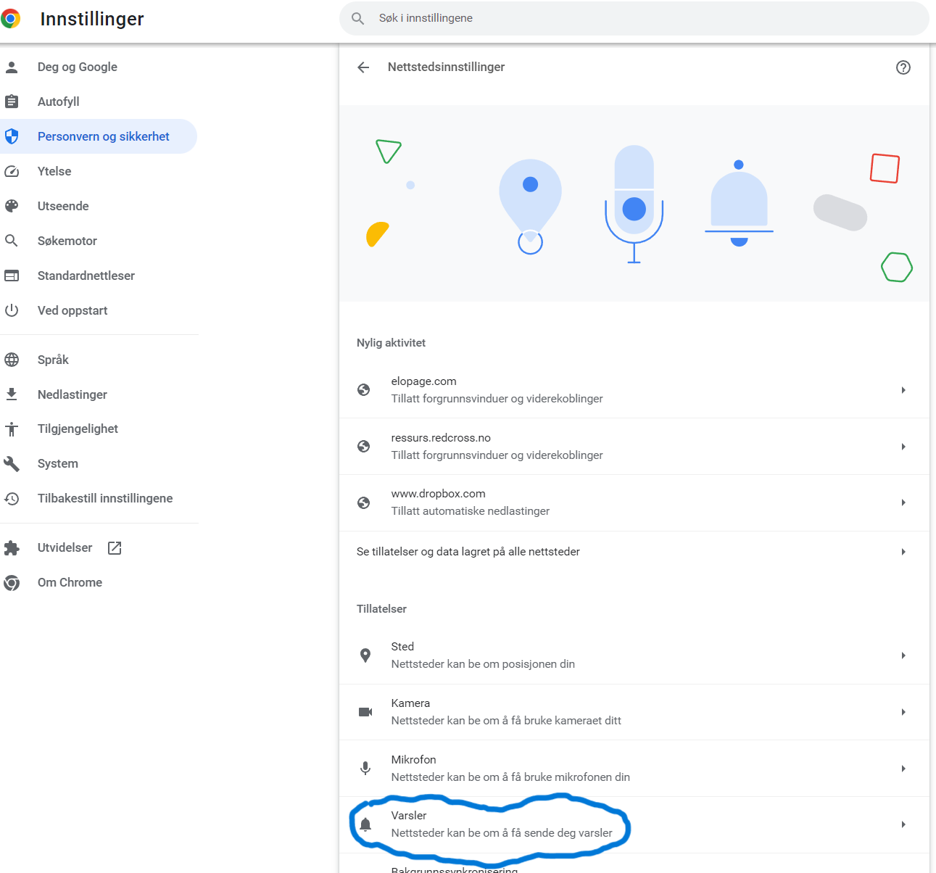Click the location pin icon beside Sted
The width and height of the screenshot is (936, 873).
[365, 655]
